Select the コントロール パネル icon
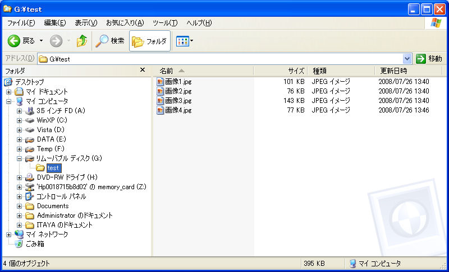Image resolution: width=449 pixels, height=272 pixels. 30,196
